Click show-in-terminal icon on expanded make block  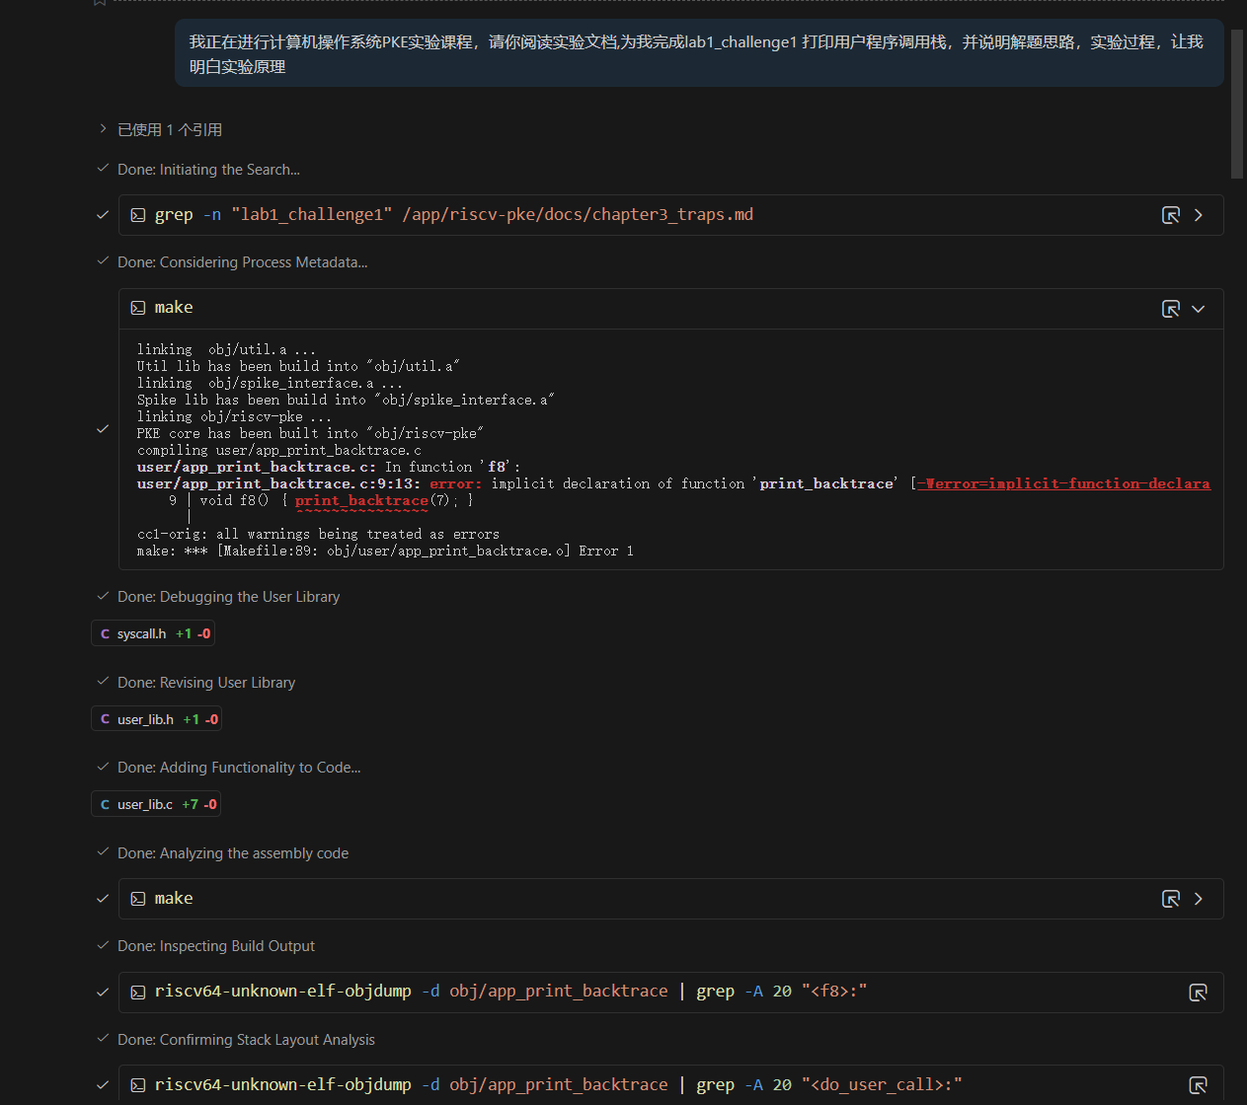[x=1170, y=309]
